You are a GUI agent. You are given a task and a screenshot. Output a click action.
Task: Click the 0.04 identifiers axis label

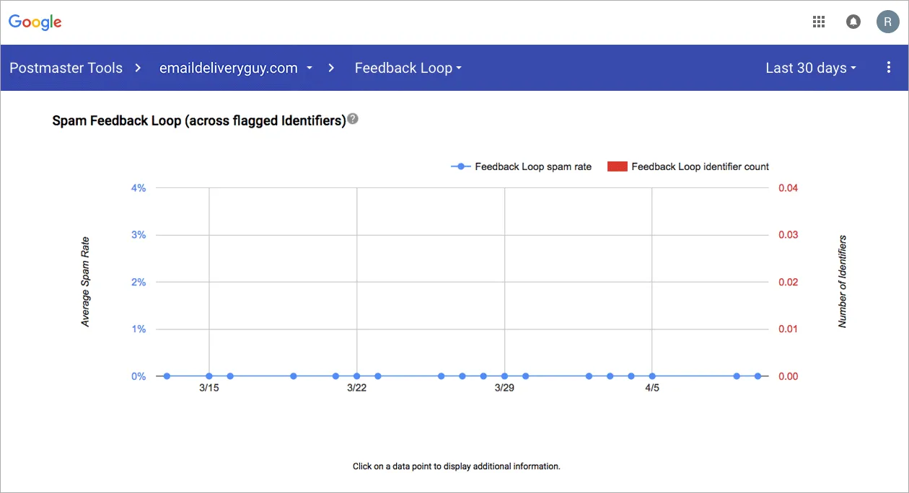pos(789,188)
